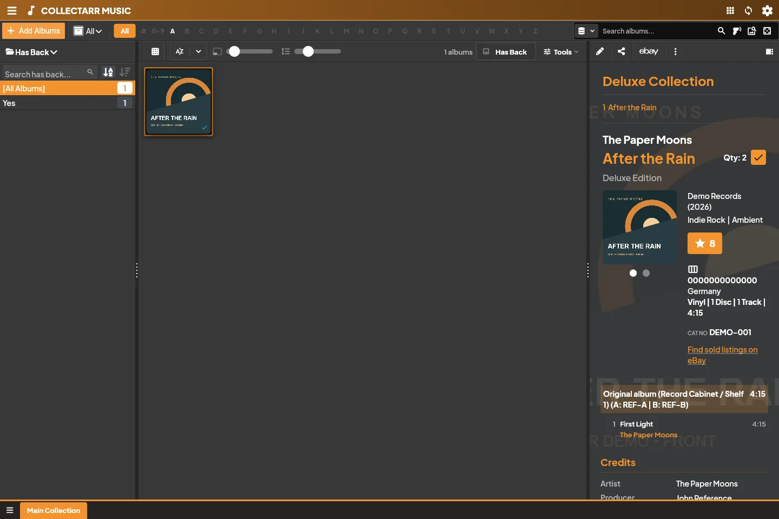This screenshot has height=519, width=779.
Task: Open the Tools dropdown
Action: point(561,52)
